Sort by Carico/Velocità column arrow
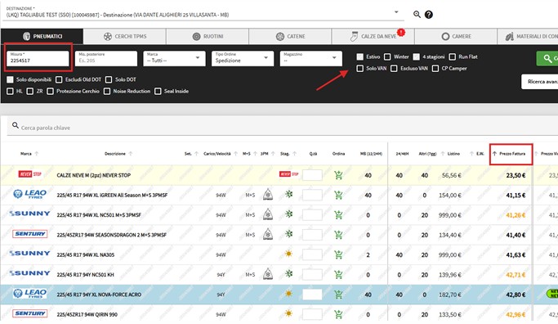Screen dimensions: 558x324 (x=235, y=154)
